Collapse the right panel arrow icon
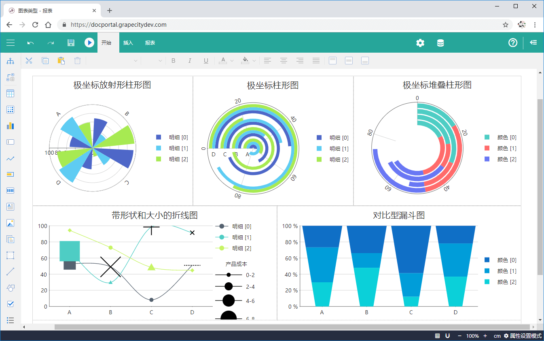 [533, 43]
